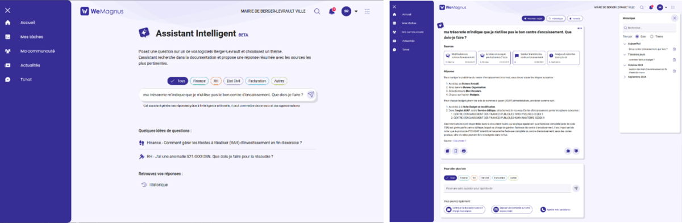682x223 pixels.
Task: Click the SR user avatar in left screen
Action: (x=347, y=11)
